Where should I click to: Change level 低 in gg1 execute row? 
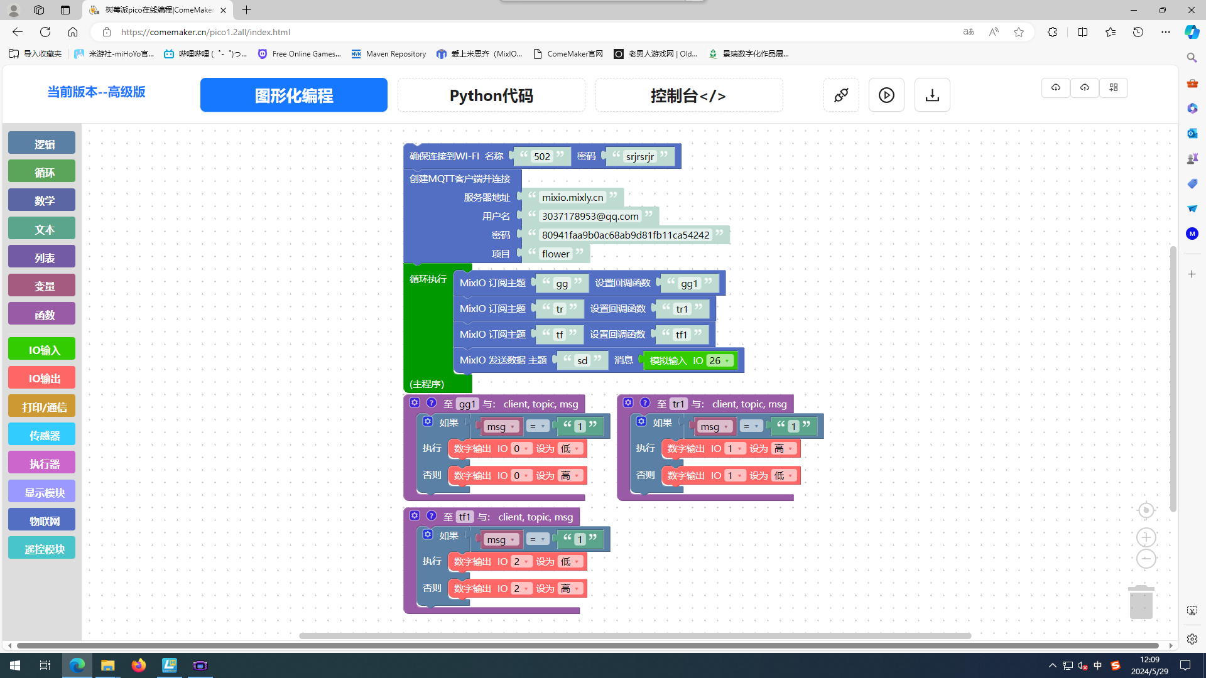[570, 448]
